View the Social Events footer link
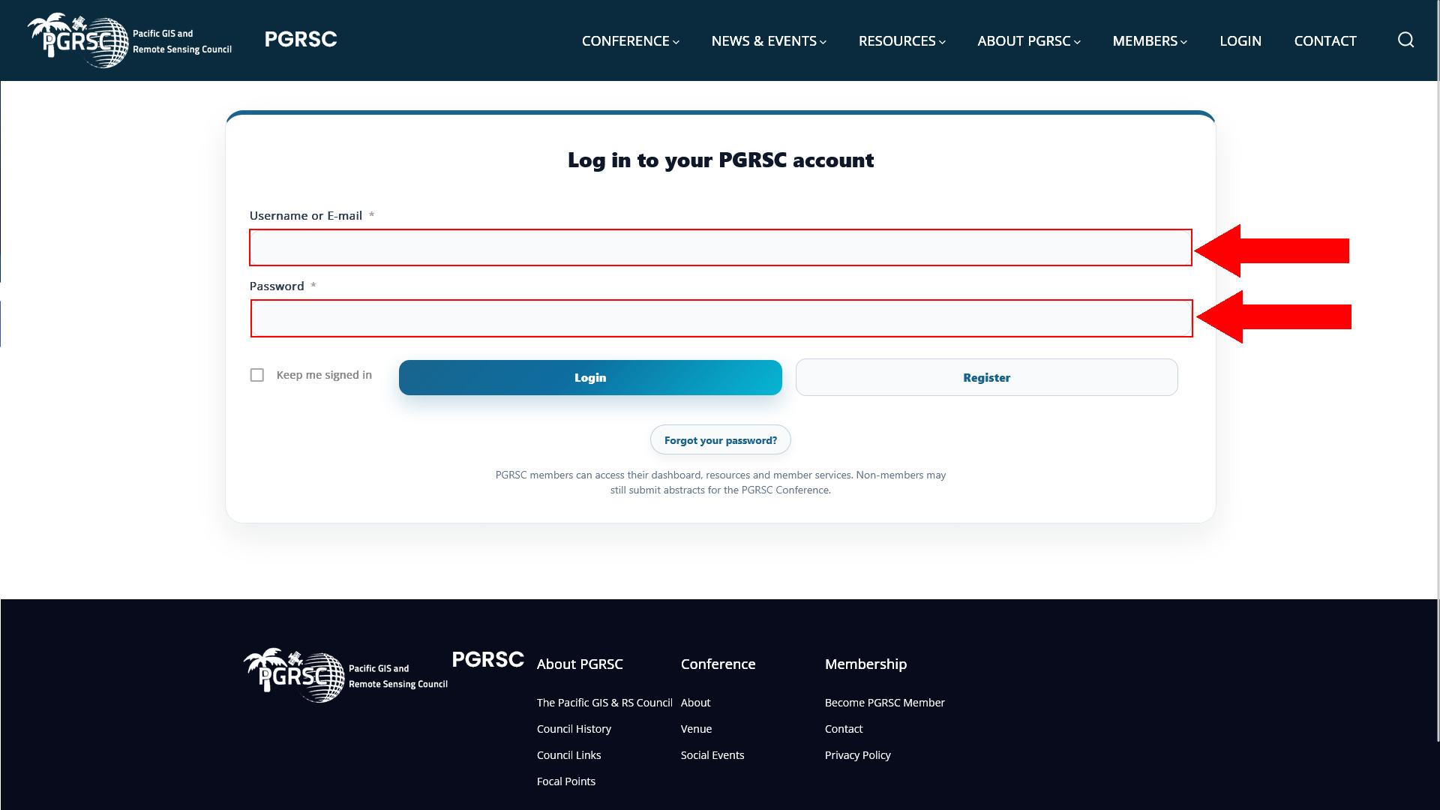The height and width of the screenshot is (810, 1440). tap(712, 755)
